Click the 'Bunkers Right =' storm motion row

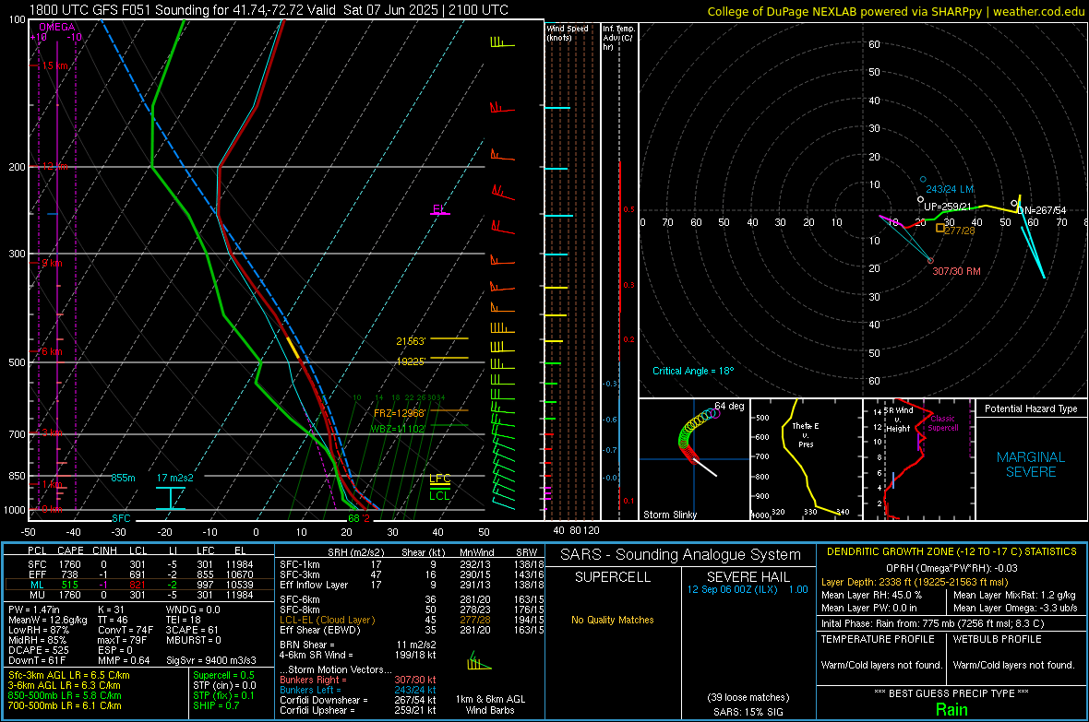tap(358, 681)
